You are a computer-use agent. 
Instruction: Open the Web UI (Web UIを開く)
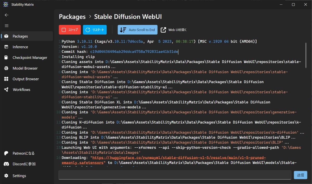174,30
